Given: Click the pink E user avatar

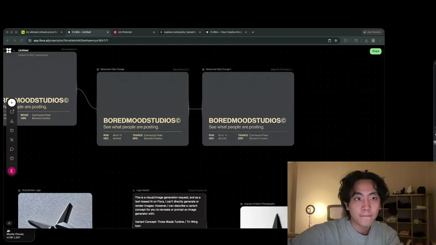Looking at the screenshot, I should point(12,171).
